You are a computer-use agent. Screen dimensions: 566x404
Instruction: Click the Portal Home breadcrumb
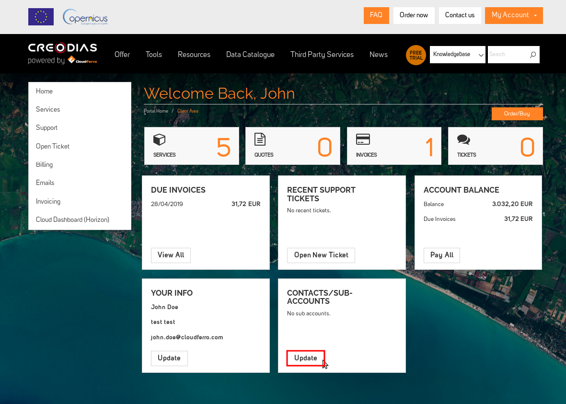click(156, 111)
